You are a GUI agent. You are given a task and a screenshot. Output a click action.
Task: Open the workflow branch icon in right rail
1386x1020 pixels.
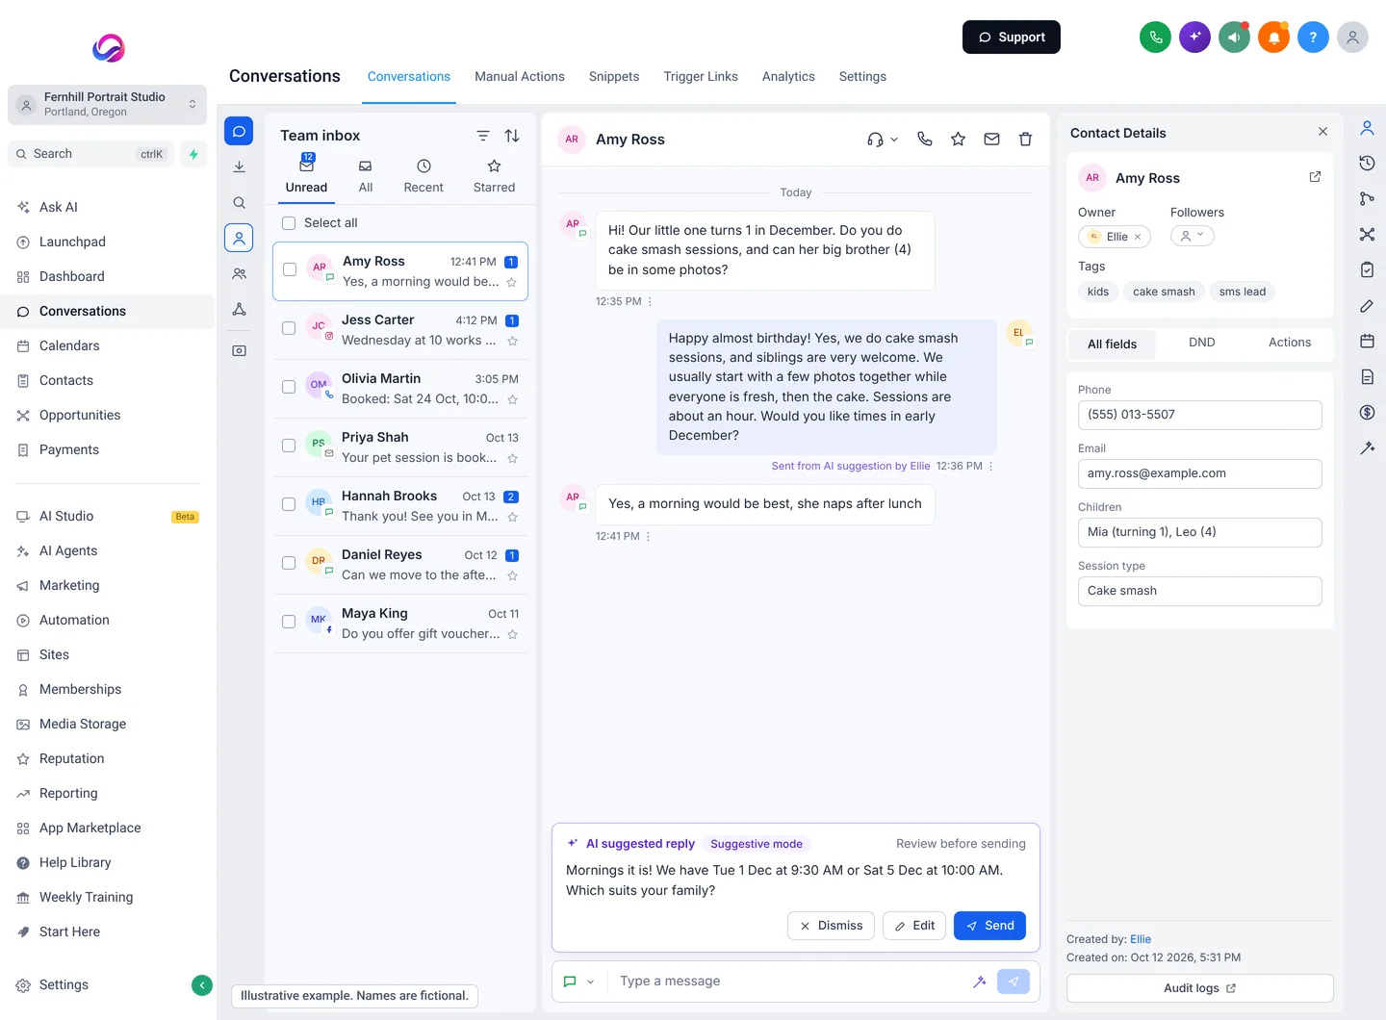coord(1367,198)
